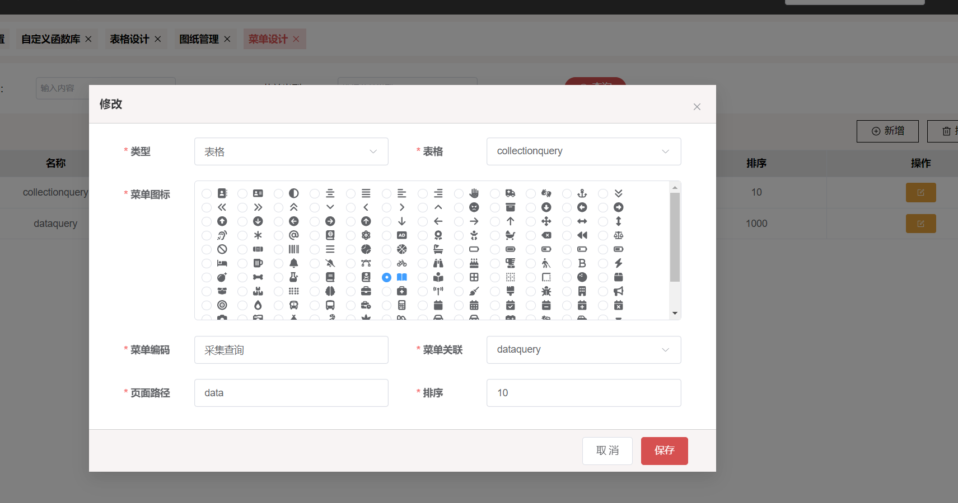Screen dimensions: 958x503
Task: Select radio button beside the bullseye target icon
Action: 207,305
